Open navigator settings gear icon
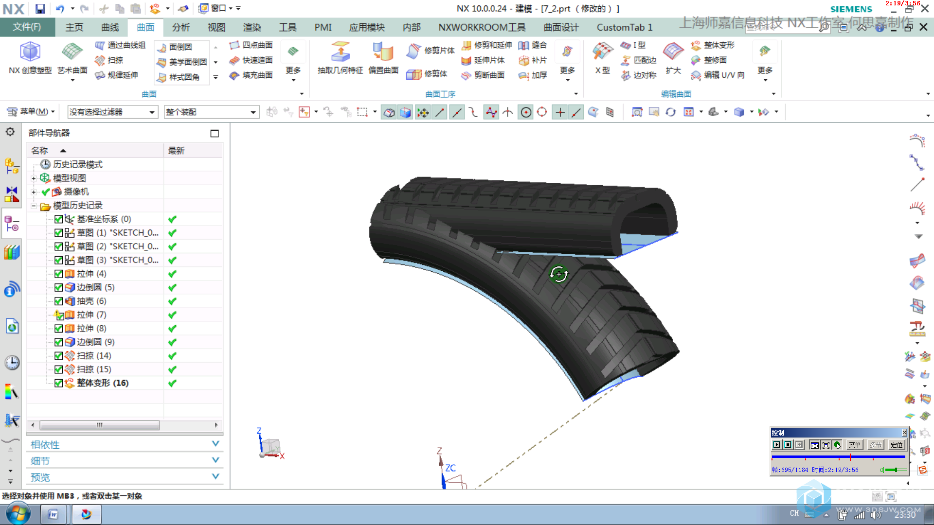The height and width of the screenshot is (525, 934). click(10, 132)
